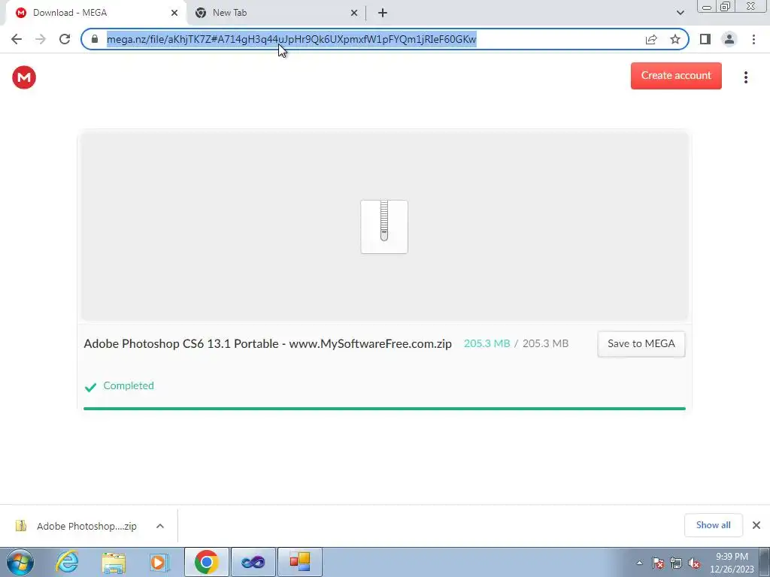Click the Action Center flag tray icon
The image size is (770, 577).
coord(658,563)
